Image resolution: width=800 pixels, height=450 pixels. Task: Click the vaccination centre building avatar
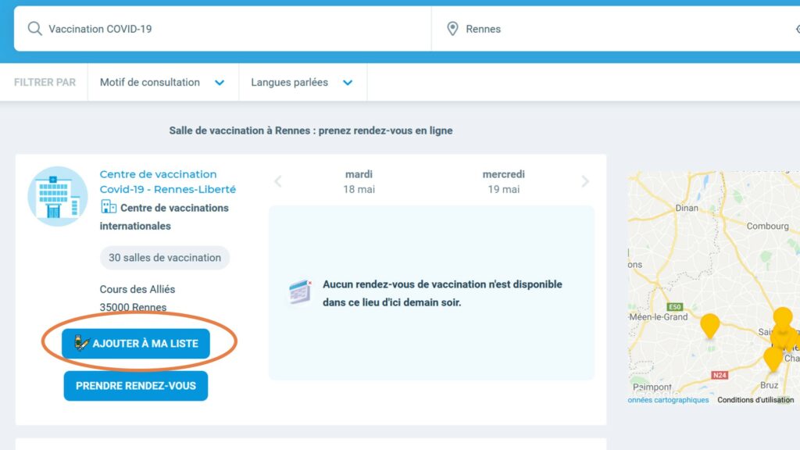(58, 196)
